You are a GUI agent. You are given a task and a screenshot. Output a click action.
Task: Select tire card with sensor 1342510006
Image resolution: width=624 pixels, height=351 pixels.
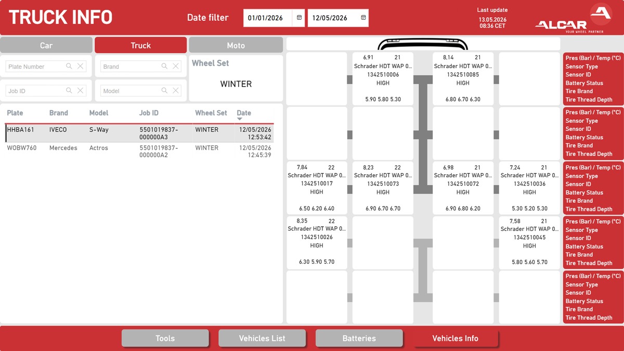click(x=383, y=79)
